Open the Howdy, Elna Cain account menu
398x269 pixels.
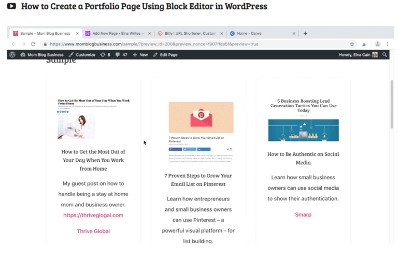(x=358, y=54)
